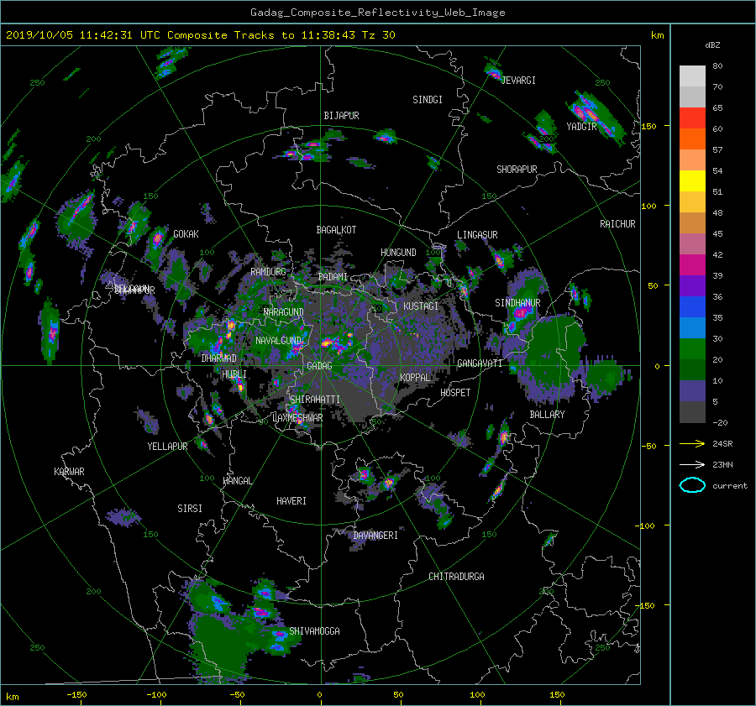756x706 pixels.
Task: Click the NARAGUND city label
Action: tap(284, 312)
